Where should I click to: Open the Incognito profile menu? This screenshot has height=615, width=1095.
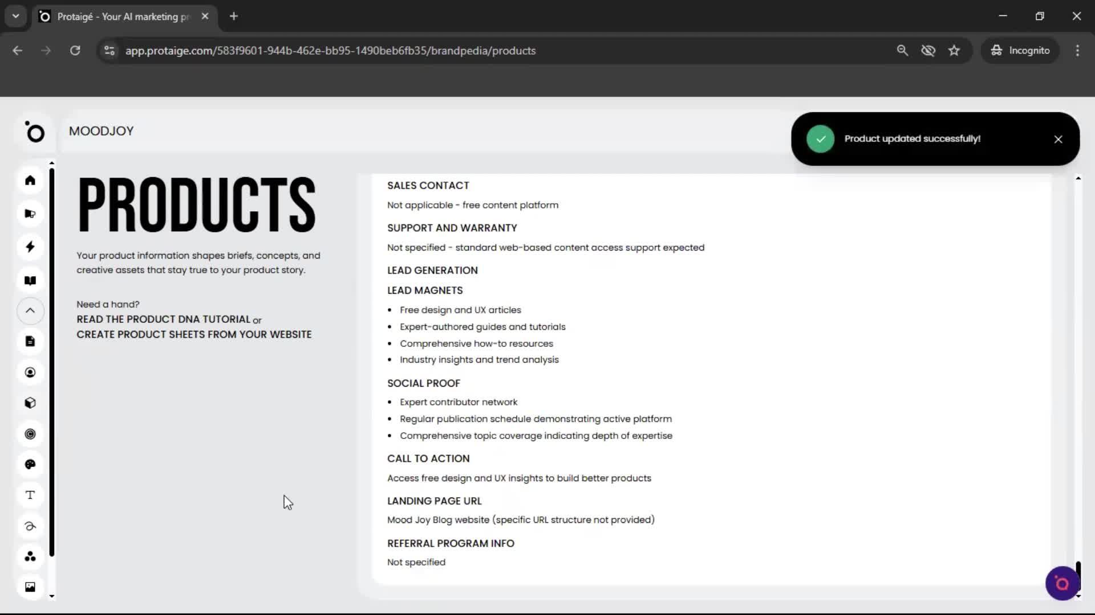[x=1020, y=50]
